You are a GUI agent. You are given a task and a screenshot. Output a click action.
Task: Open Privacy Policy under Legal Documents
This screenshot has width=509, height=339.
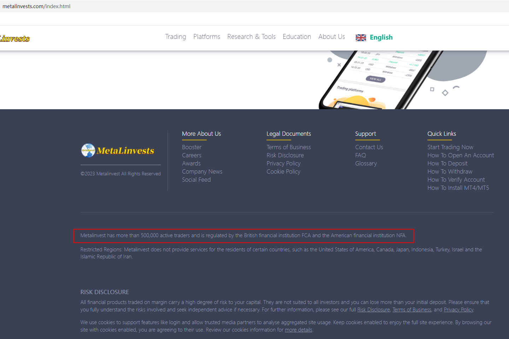pos(283,163)
